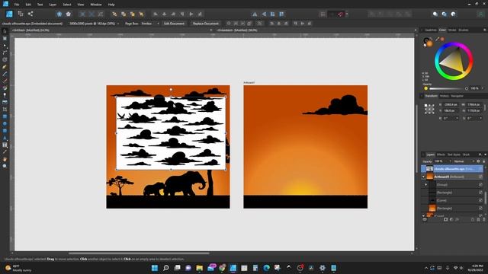The image size is (488, 274).
Task: Toggle visibility of the (Curve) layer
Action: pyautogui.click(x=480, y=200)
